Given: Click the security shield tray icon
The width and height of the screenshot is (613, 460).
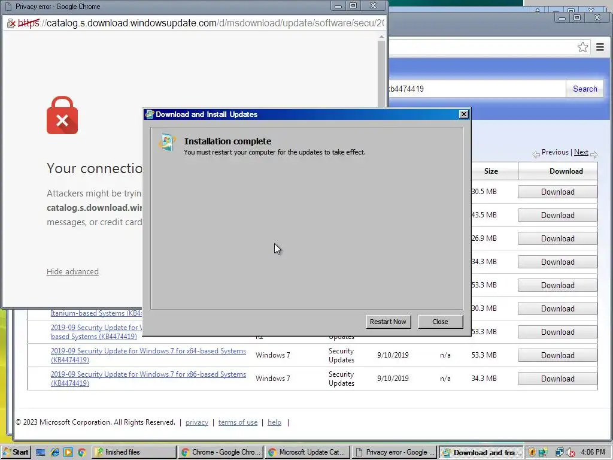Looking at the screenshot, I should pos(532,453).
